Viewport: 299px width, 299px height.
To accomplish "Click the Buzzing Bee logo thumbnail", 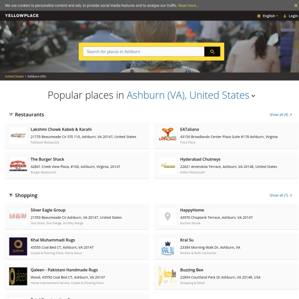I will click(x=167, y=276).
